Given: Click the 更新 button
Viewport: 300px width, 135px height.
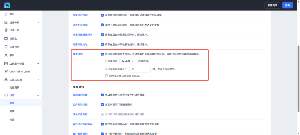Looking at the screenshot, I should tap(287, 5).
